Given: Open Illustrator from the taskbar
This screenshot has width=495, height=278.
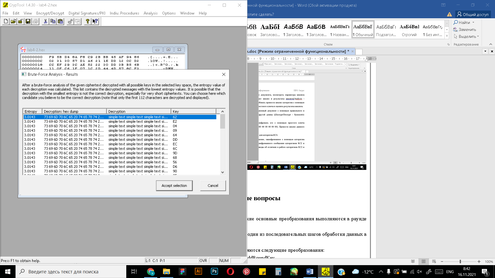Looking at the screenshot, I should coord(198,272).
